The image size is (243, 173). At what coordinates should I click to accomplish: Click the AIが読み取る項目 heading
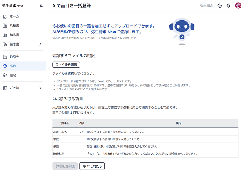[67, 99]
